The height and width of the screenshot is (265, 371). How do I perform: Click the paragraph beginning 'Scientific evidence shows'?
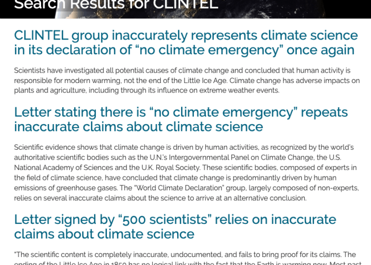[186, 173]
